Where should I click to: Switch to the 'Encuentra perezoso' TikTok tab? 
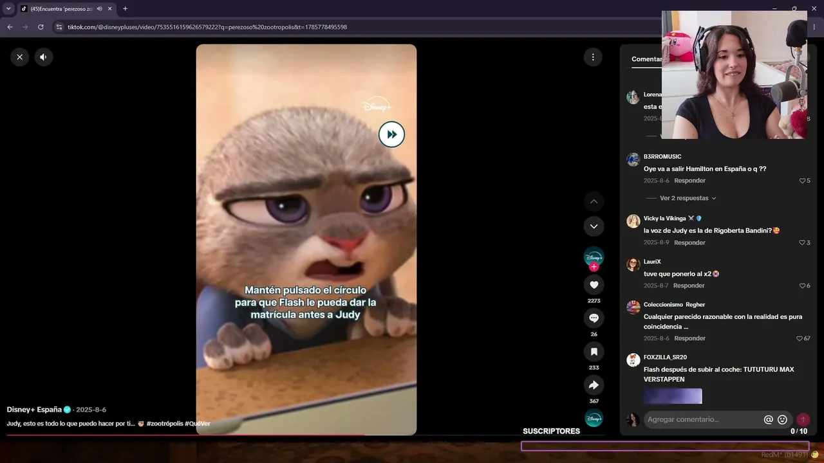(x=61, y=9)
